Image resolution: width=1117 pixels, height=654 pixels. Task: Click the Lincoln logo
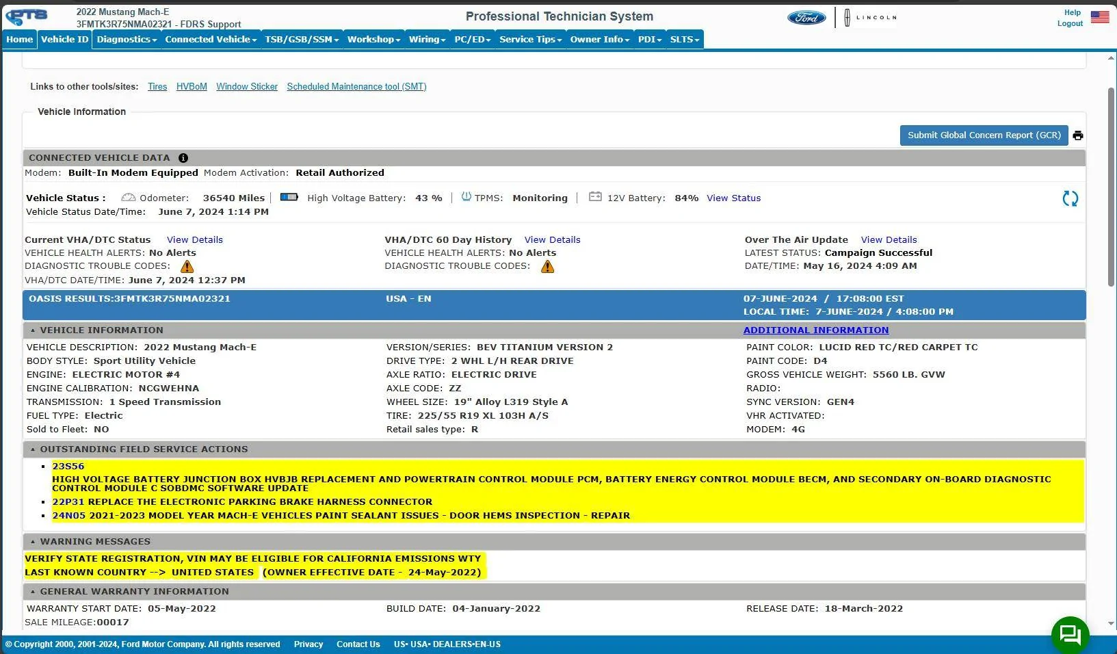click(869, 18)
